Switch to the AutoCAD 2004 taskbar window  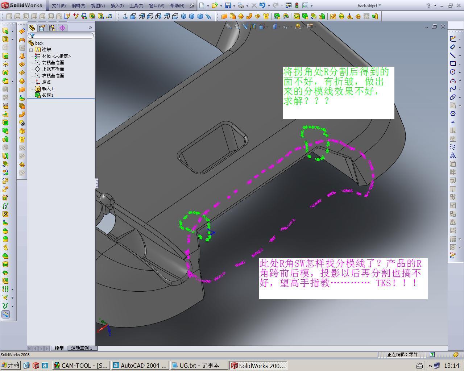click(x=140, y=366)
